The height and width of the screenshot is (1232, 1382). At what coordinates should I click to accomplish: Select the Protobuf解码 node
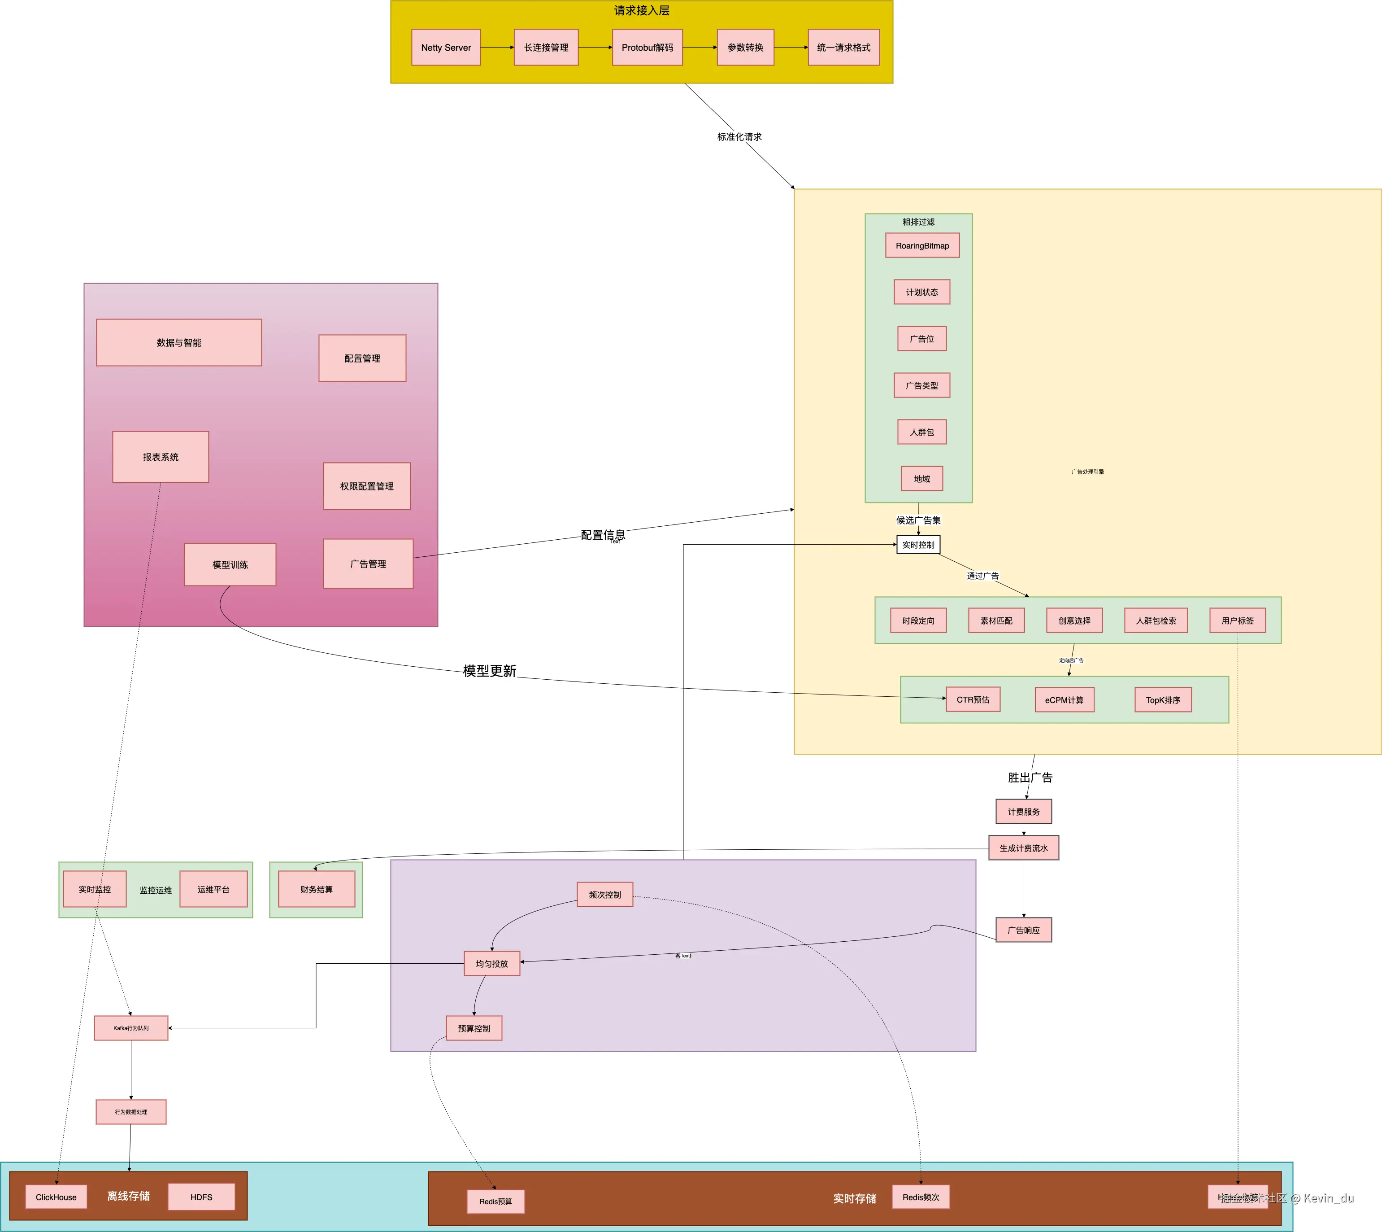pos(648,48)
